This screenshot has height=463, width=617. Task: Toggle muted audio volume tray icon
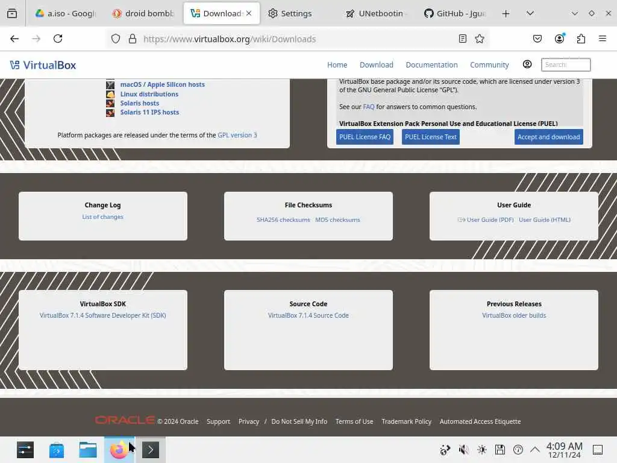click(463, 450)
